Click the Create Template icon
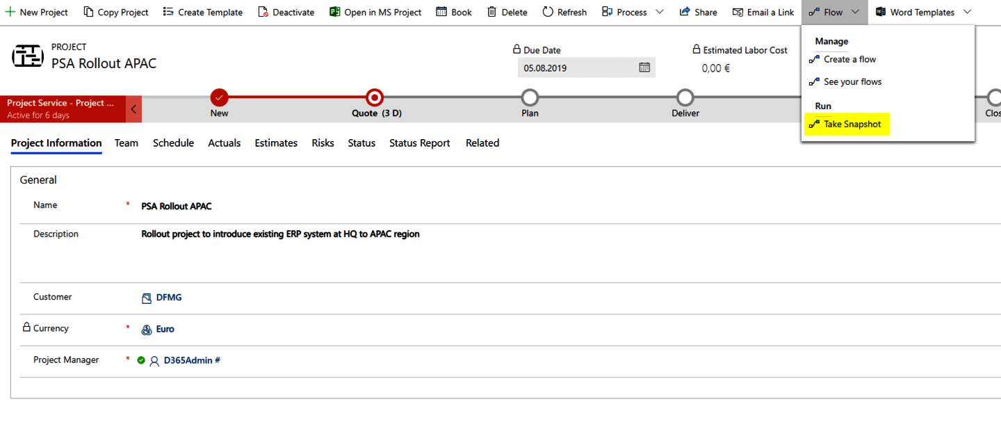 (168, 12)
